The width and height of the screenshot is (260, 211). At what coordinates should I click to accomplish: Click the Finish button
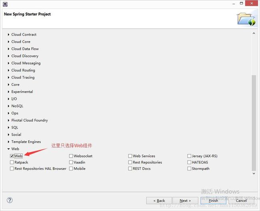click(x=213, y=201)
